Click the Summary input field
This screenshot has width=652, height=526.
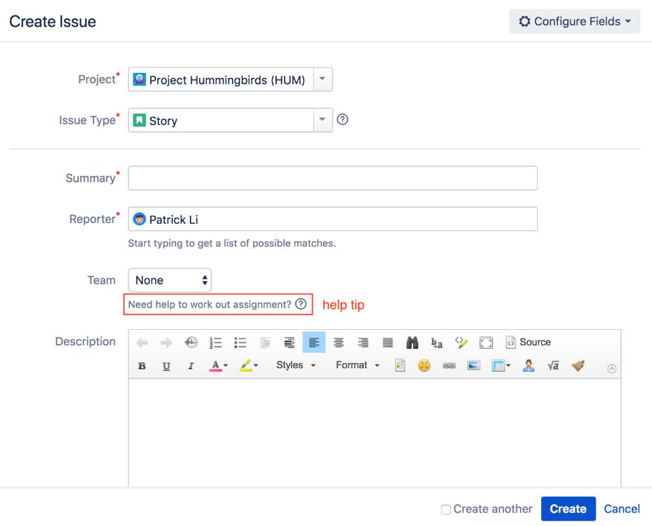click(x=333, y=178)
